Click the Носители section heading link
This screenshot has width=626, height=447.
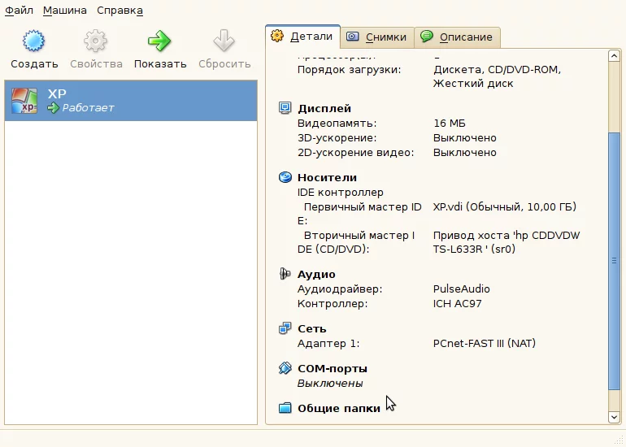click(x=327, y=177)
